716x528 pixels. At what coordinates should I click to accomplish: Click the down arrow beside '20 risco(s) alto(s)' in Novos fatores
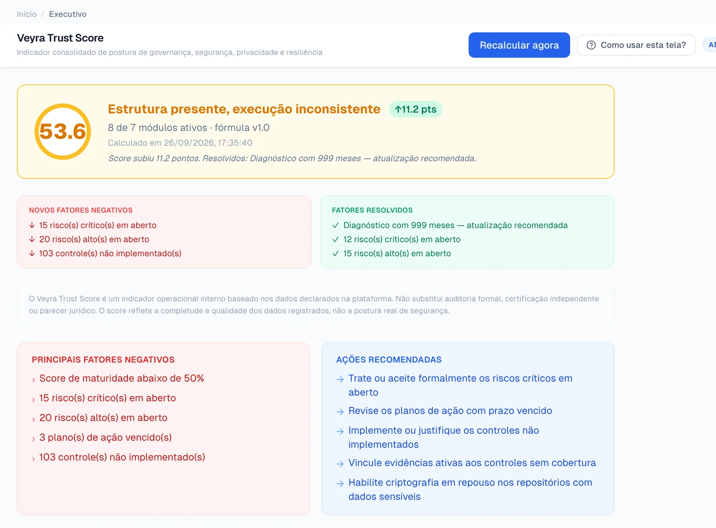click(x=32, y=240)
